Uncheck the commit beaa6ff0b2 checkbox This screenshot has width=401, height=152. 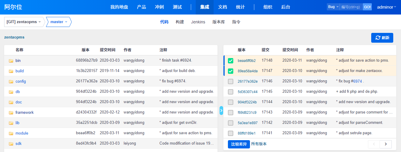coord(231,61)
